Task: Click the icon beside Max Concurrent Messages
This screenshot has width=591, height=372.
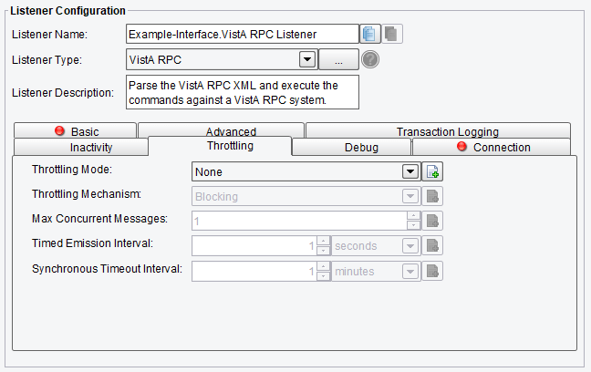Action: click(432, 221)
